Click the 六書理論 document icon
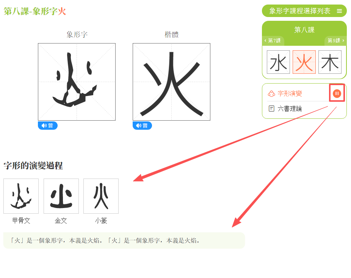The image size is (351, 278). click(271, 109)
